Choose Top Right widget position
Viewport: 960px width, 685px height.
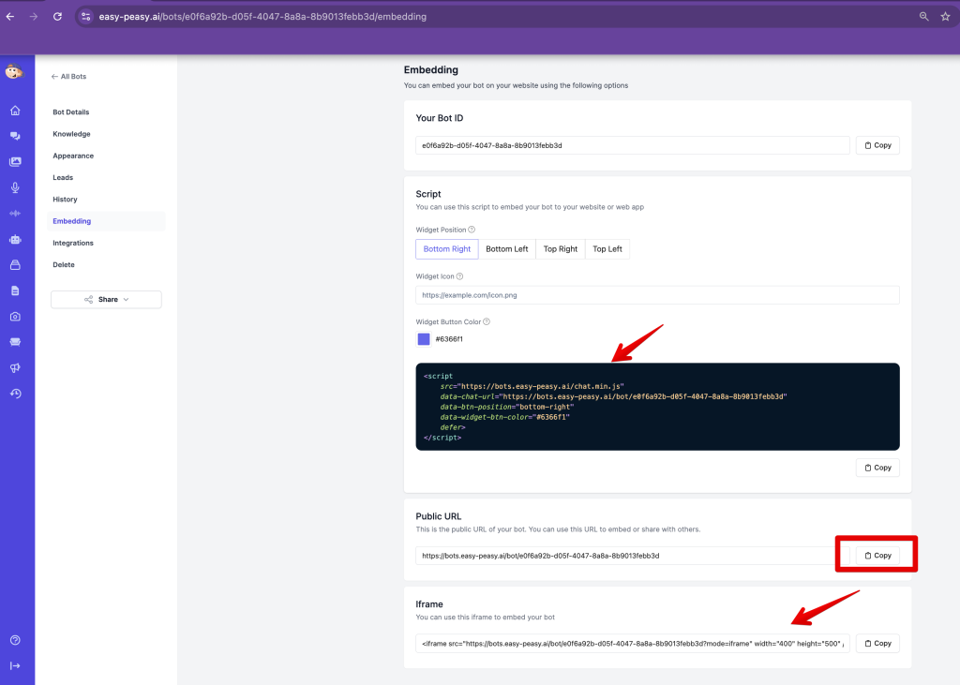tap(561, 249)
